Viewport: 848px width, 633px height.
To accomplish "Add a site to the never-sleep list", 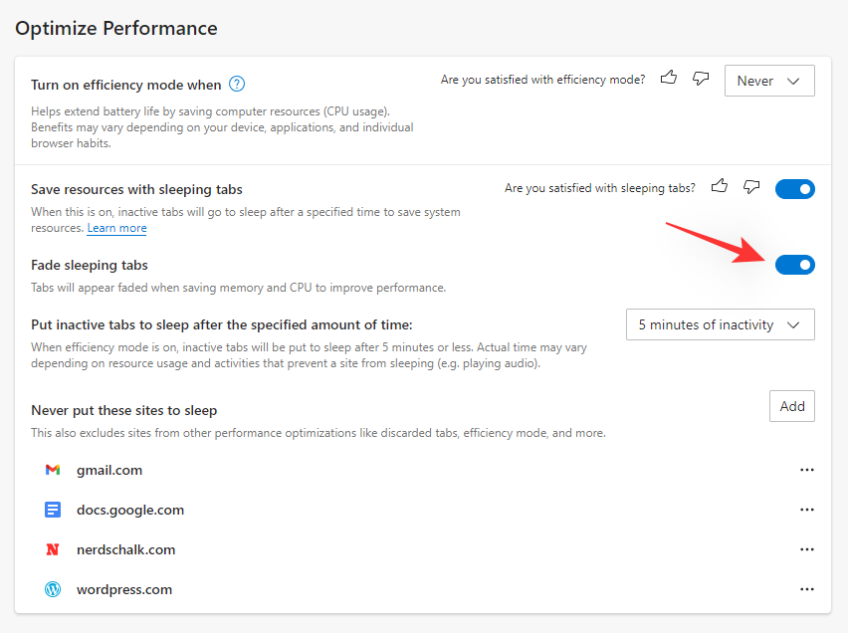I will pyautogui.click(x=791, y=405).
